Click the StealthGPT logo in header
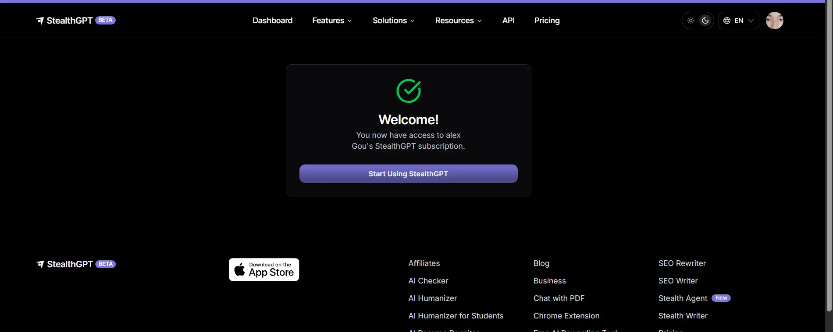833x332 pixels. (x=75, y=21)
